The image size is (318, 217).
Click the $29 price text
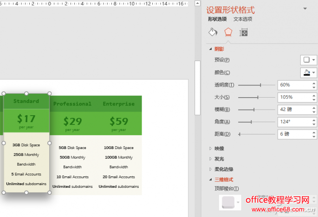pyautogui.click(x=72, y=121)
